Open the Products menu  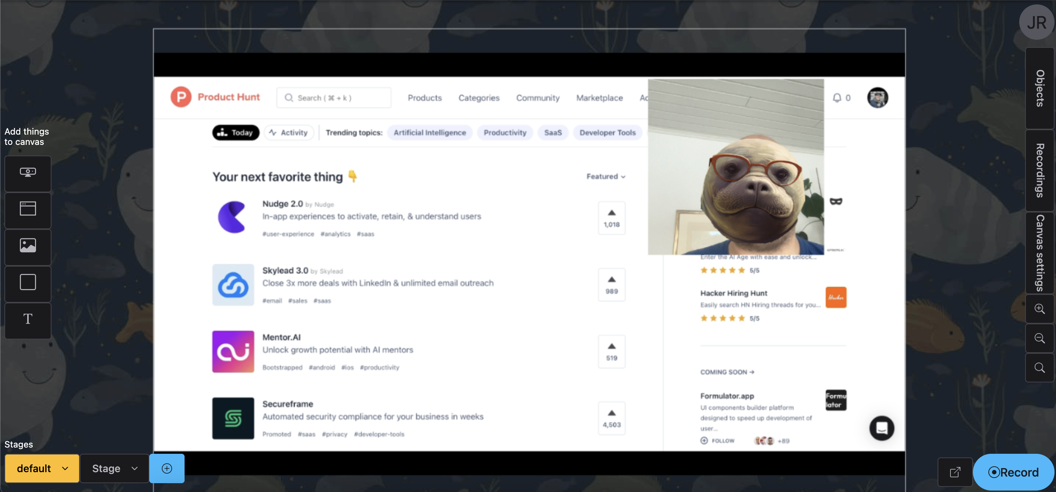pos(425,97)
